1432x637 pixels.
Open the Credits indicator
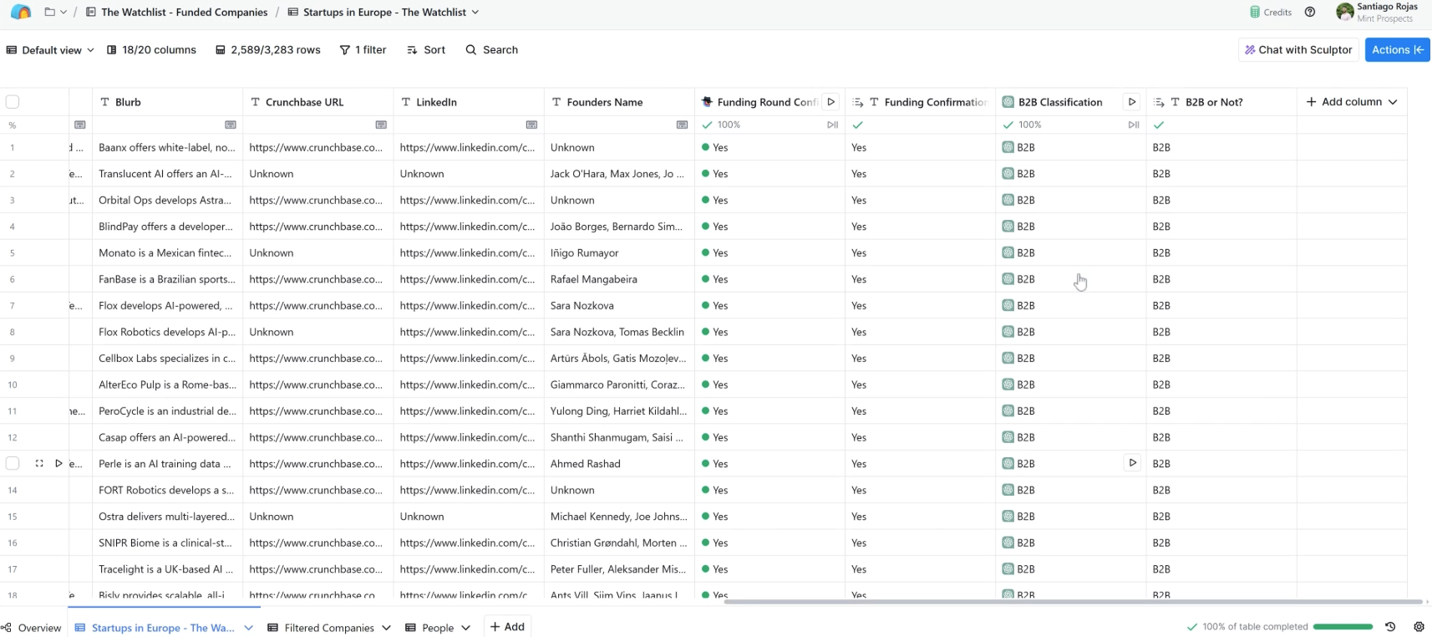coord(1271,13)
